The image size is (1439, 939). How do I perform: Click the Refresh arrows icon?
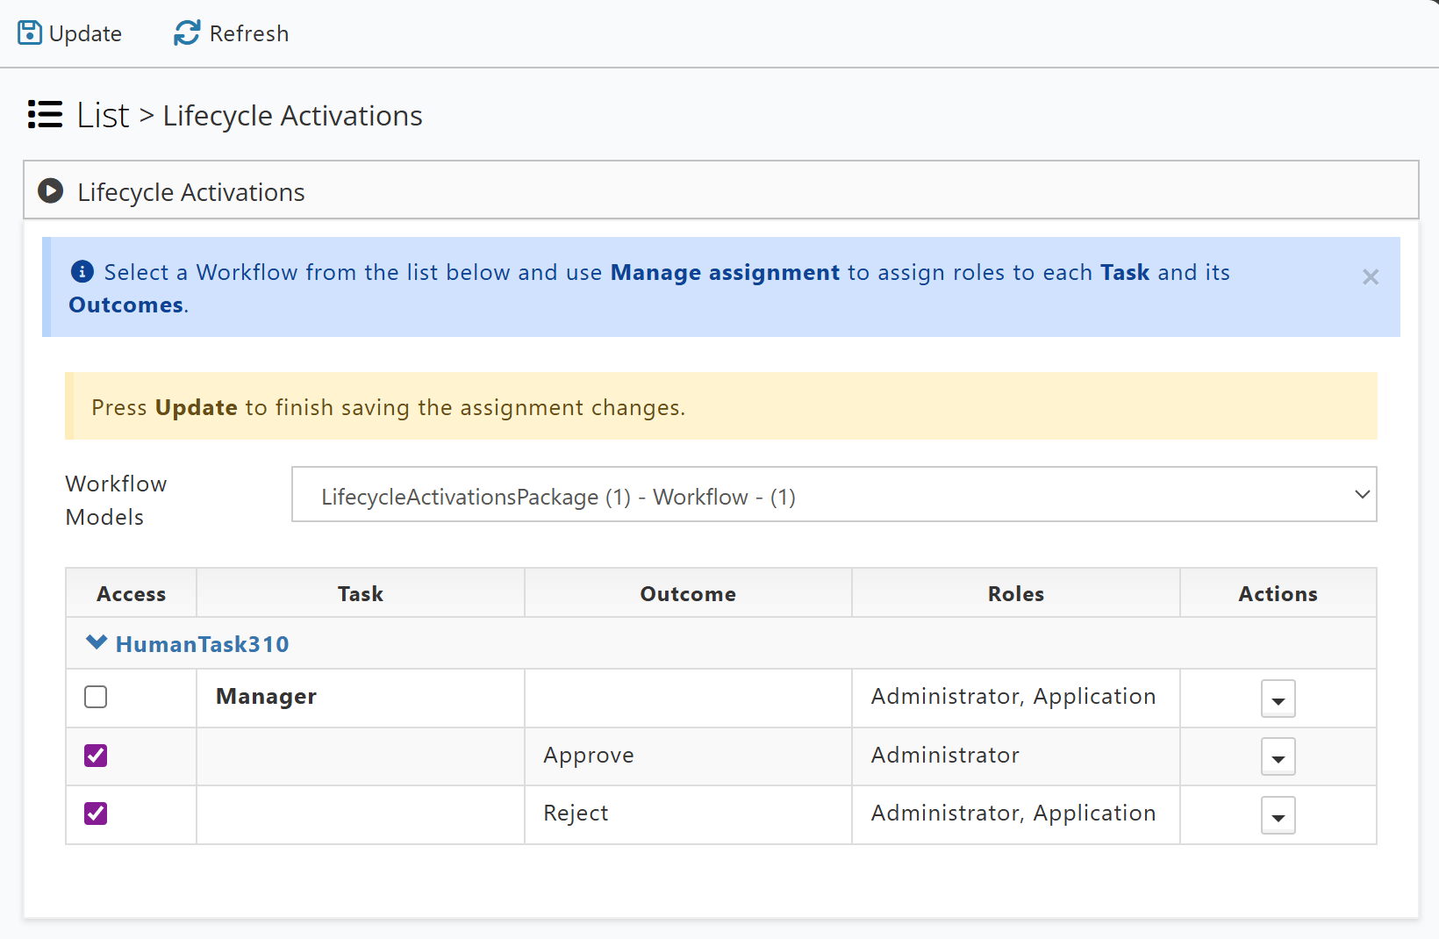tap(187, 33)
